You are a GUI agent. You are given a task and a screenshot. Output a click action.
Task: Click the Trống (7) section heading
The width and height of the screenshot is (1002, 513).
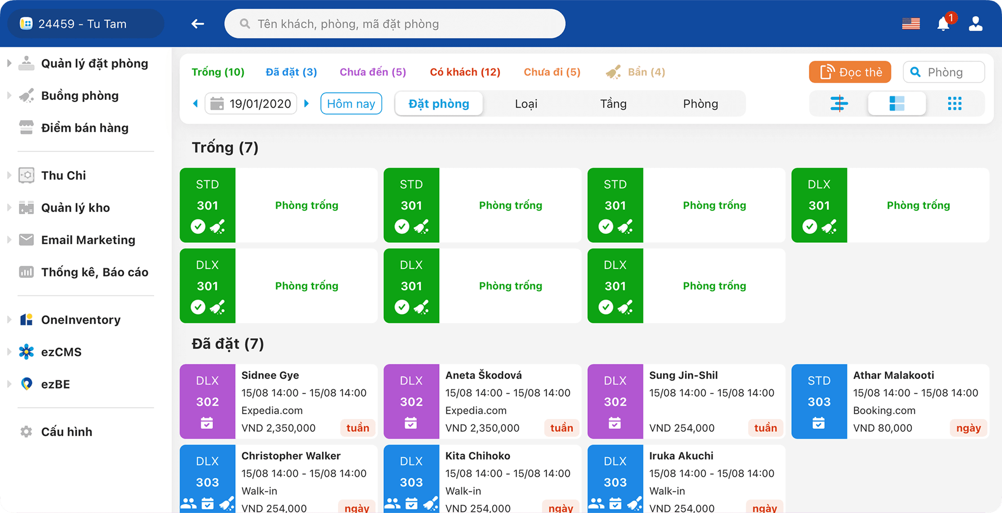pos(225,147)
